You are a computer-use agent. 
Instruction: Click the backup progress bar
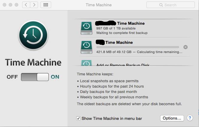pos(138,47)
